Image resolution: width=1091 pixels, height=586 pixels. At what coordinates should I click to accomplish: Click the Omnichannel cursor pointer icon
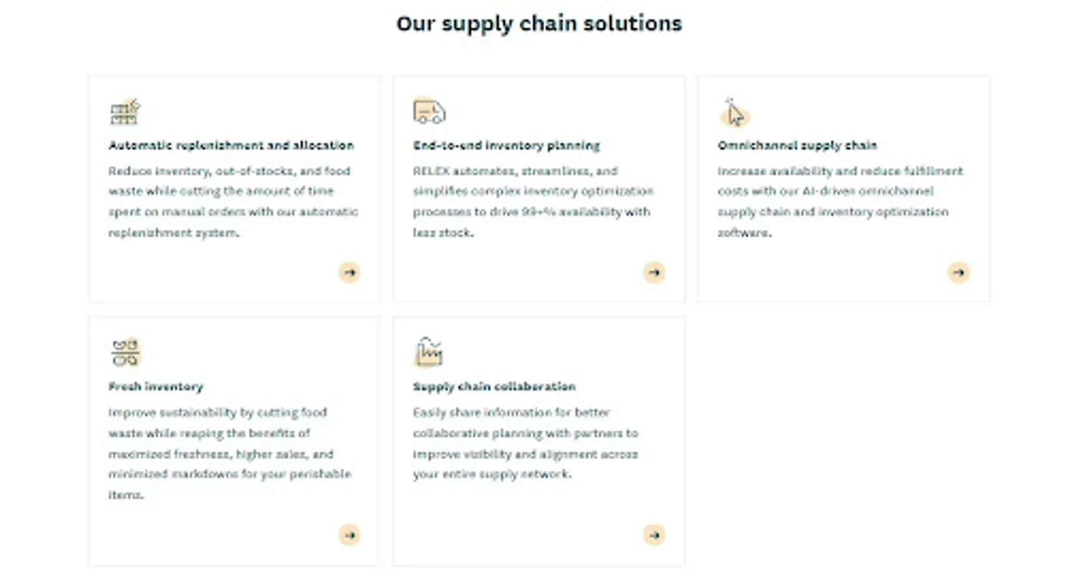point(734,113)
